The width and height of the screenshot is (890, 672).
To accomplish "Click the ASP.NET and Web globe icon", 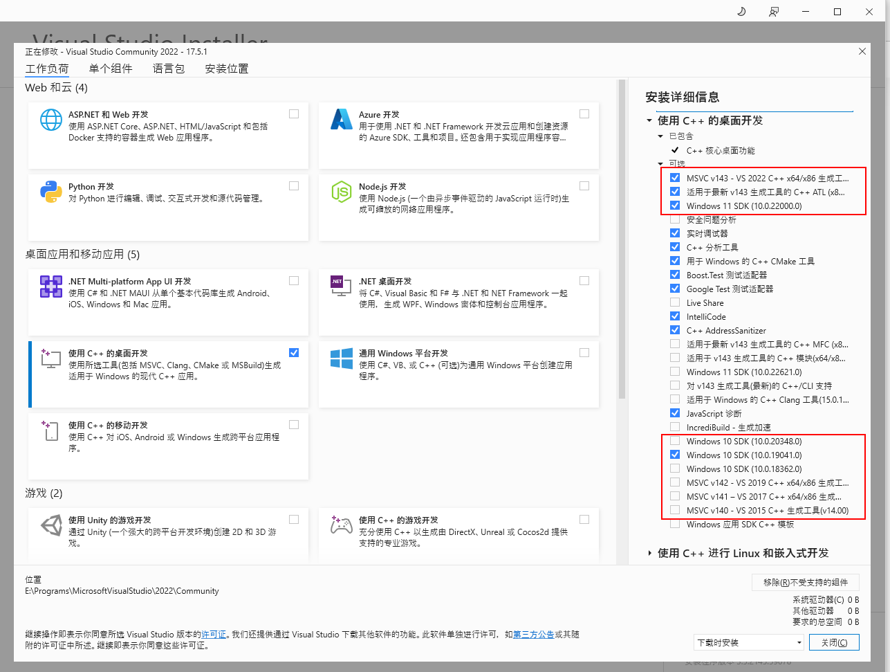I will coord(51,120).
